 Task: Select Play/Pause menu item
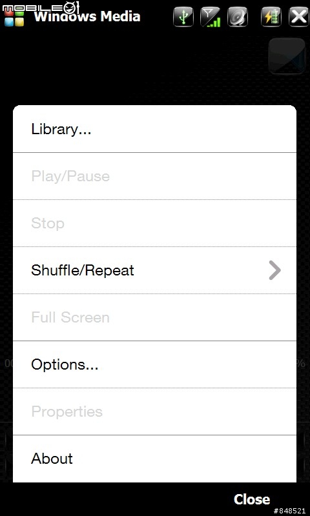click(154, 176)
